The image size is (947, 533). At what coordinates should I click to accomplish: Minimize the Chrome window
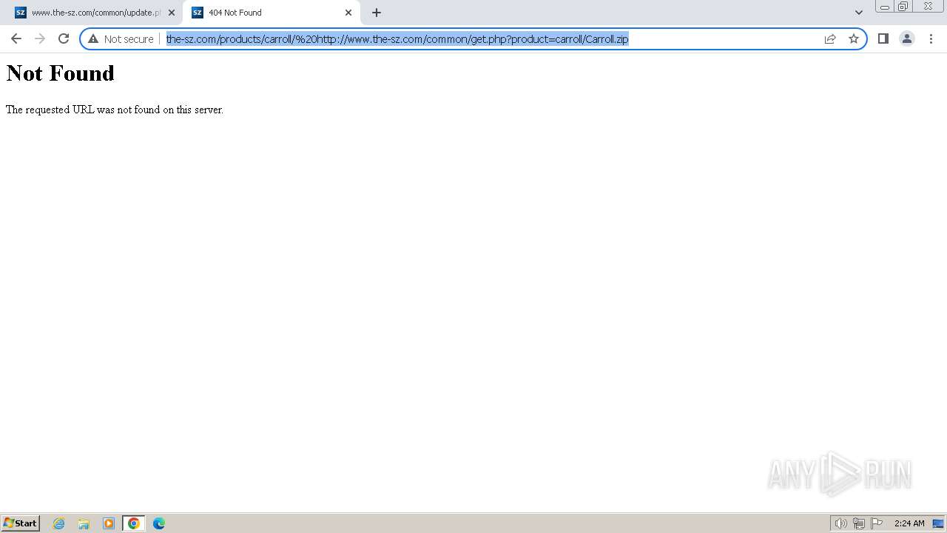click(x=885, y=7)
